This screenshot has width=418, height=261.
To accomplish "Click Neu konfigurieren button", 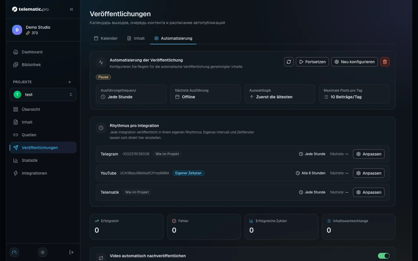I will pos(354,62).
